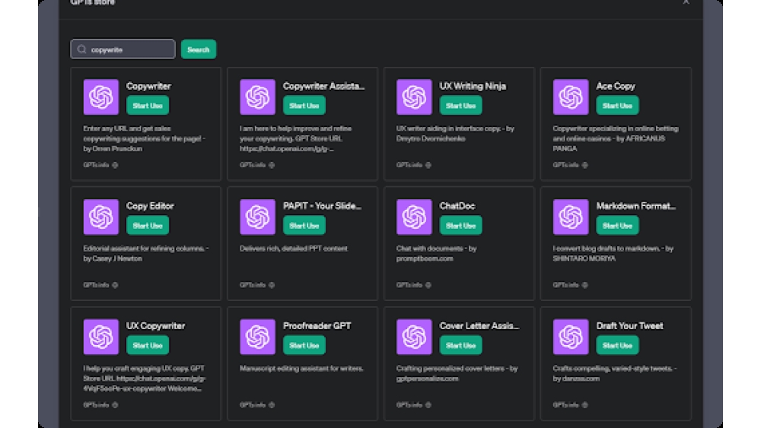Start Use the Draft Your Tweet GPT
Image resolution: width=761 pixels, height=428 pixels.
[617, 345]
